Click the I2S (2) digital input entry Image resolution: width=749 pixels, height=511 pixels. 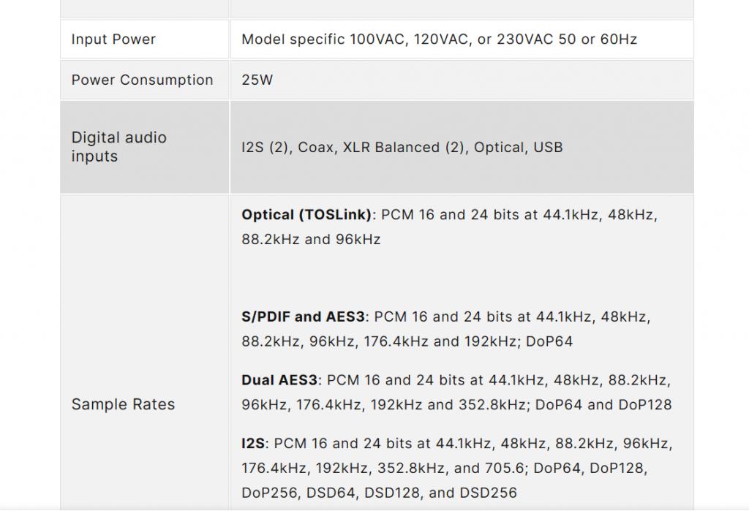click(x=265, y=147)
